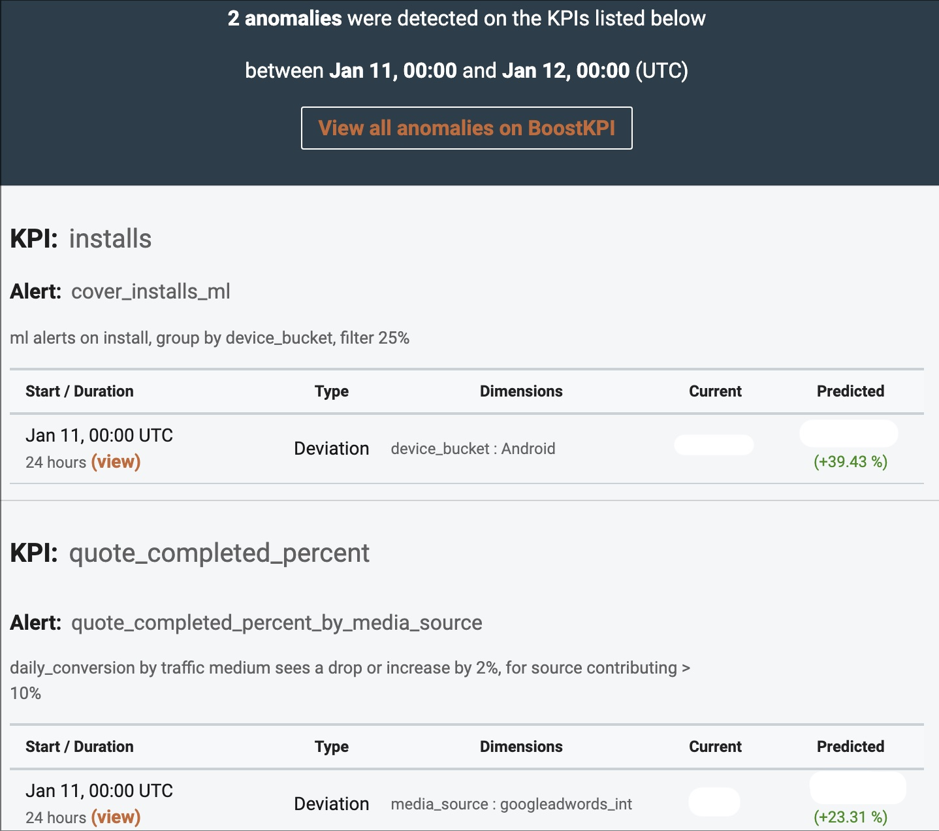939x831 pixels.
Task: Open 'View all anomalies on BoostKPI' button
Action: point(467,128)
